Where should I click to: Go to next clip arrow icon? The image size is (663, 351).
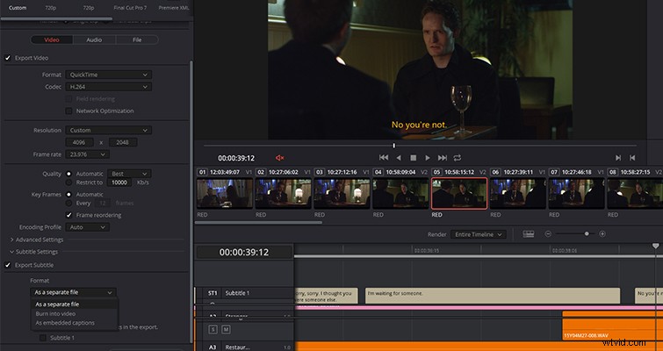click(x=617, y=158)
